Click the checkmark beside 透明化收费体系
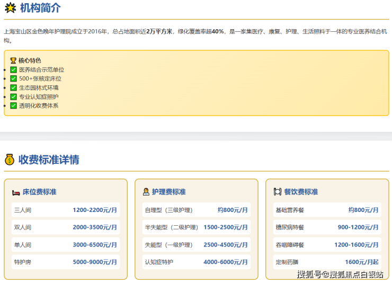The image size is (392, 283). pyautogui.click(x=14, y=105)
